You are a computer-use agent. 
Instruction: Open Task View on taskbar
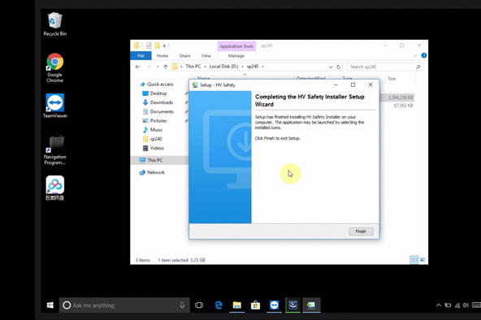pos(199,305)
